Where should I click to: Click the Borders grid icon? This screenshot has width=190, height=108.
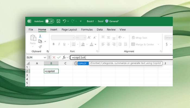[x=74, y=44]
